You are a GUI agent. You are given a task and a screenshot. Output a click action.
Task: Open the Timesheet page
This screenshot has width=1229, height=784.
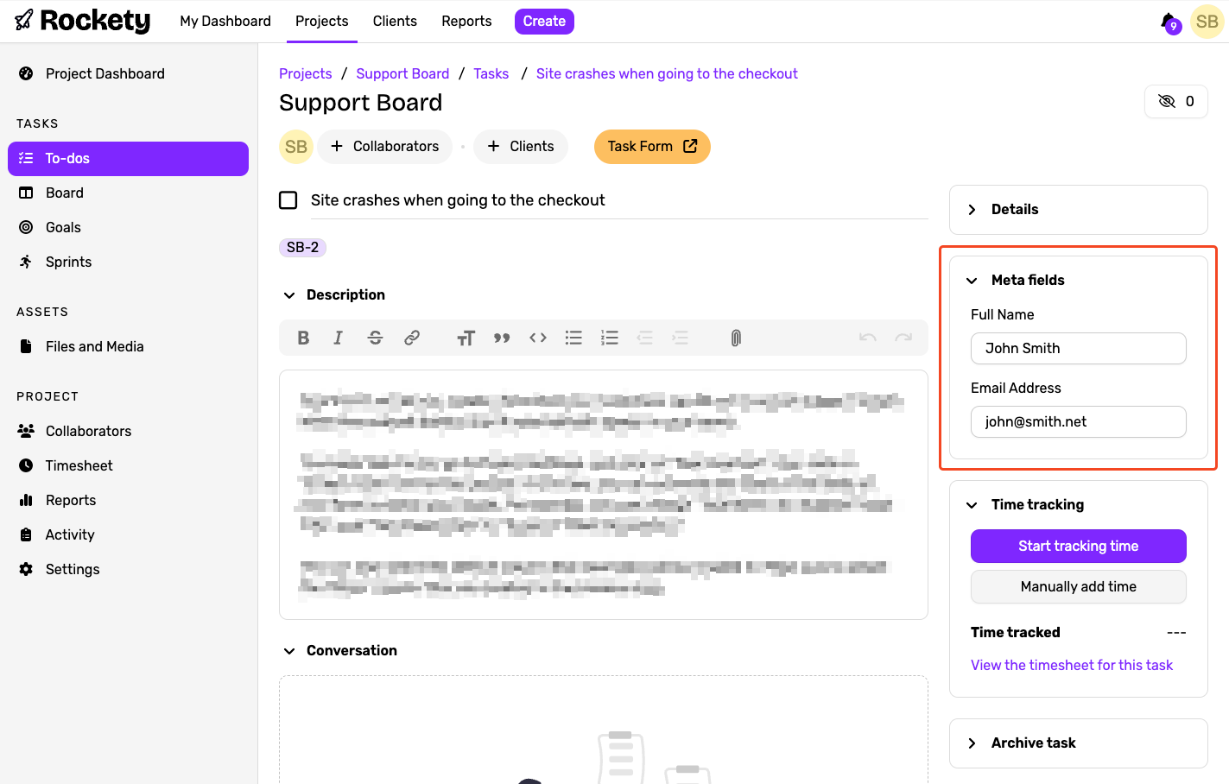[x=129, y=466]
